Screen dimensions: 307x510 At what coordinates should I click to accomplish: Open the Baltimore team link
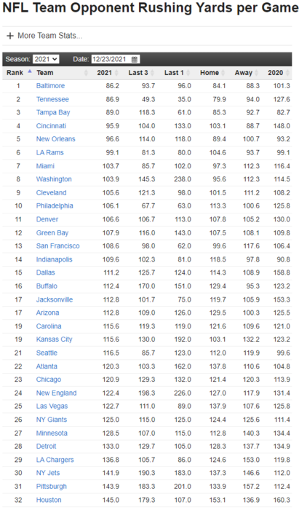pyautogui.click(x=50, y=86)
